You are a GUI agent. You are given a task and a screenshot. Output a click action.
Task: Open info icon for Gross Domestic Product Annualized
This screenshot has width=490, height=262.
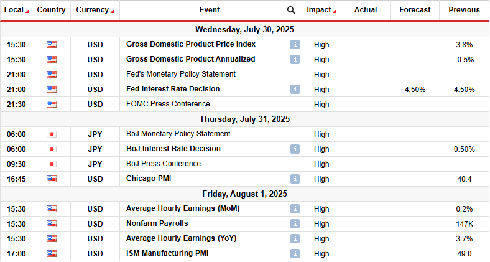tap(295, 60)
